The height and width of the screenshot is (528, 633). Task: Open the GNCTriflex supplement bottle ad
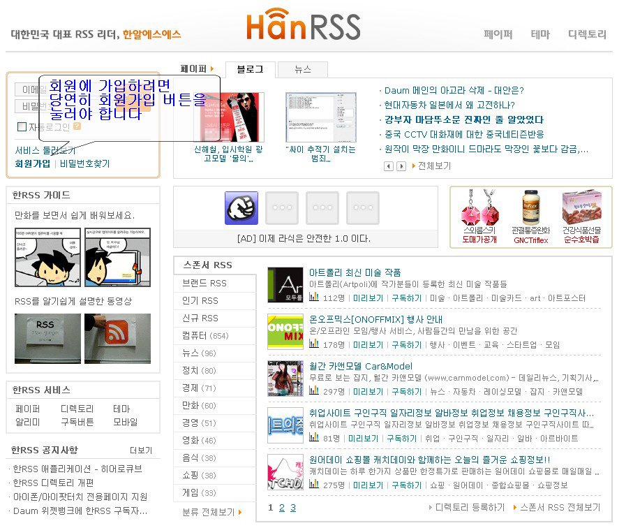(x=531, y=207)
